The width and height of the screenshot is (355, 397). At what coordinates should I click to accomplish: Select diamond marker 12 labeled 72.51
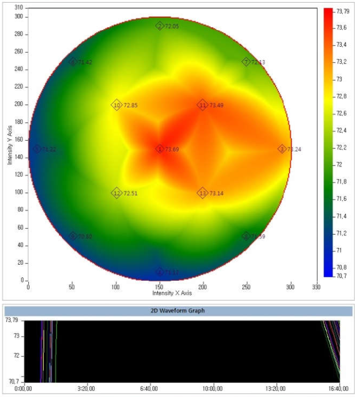click(117, 193)
